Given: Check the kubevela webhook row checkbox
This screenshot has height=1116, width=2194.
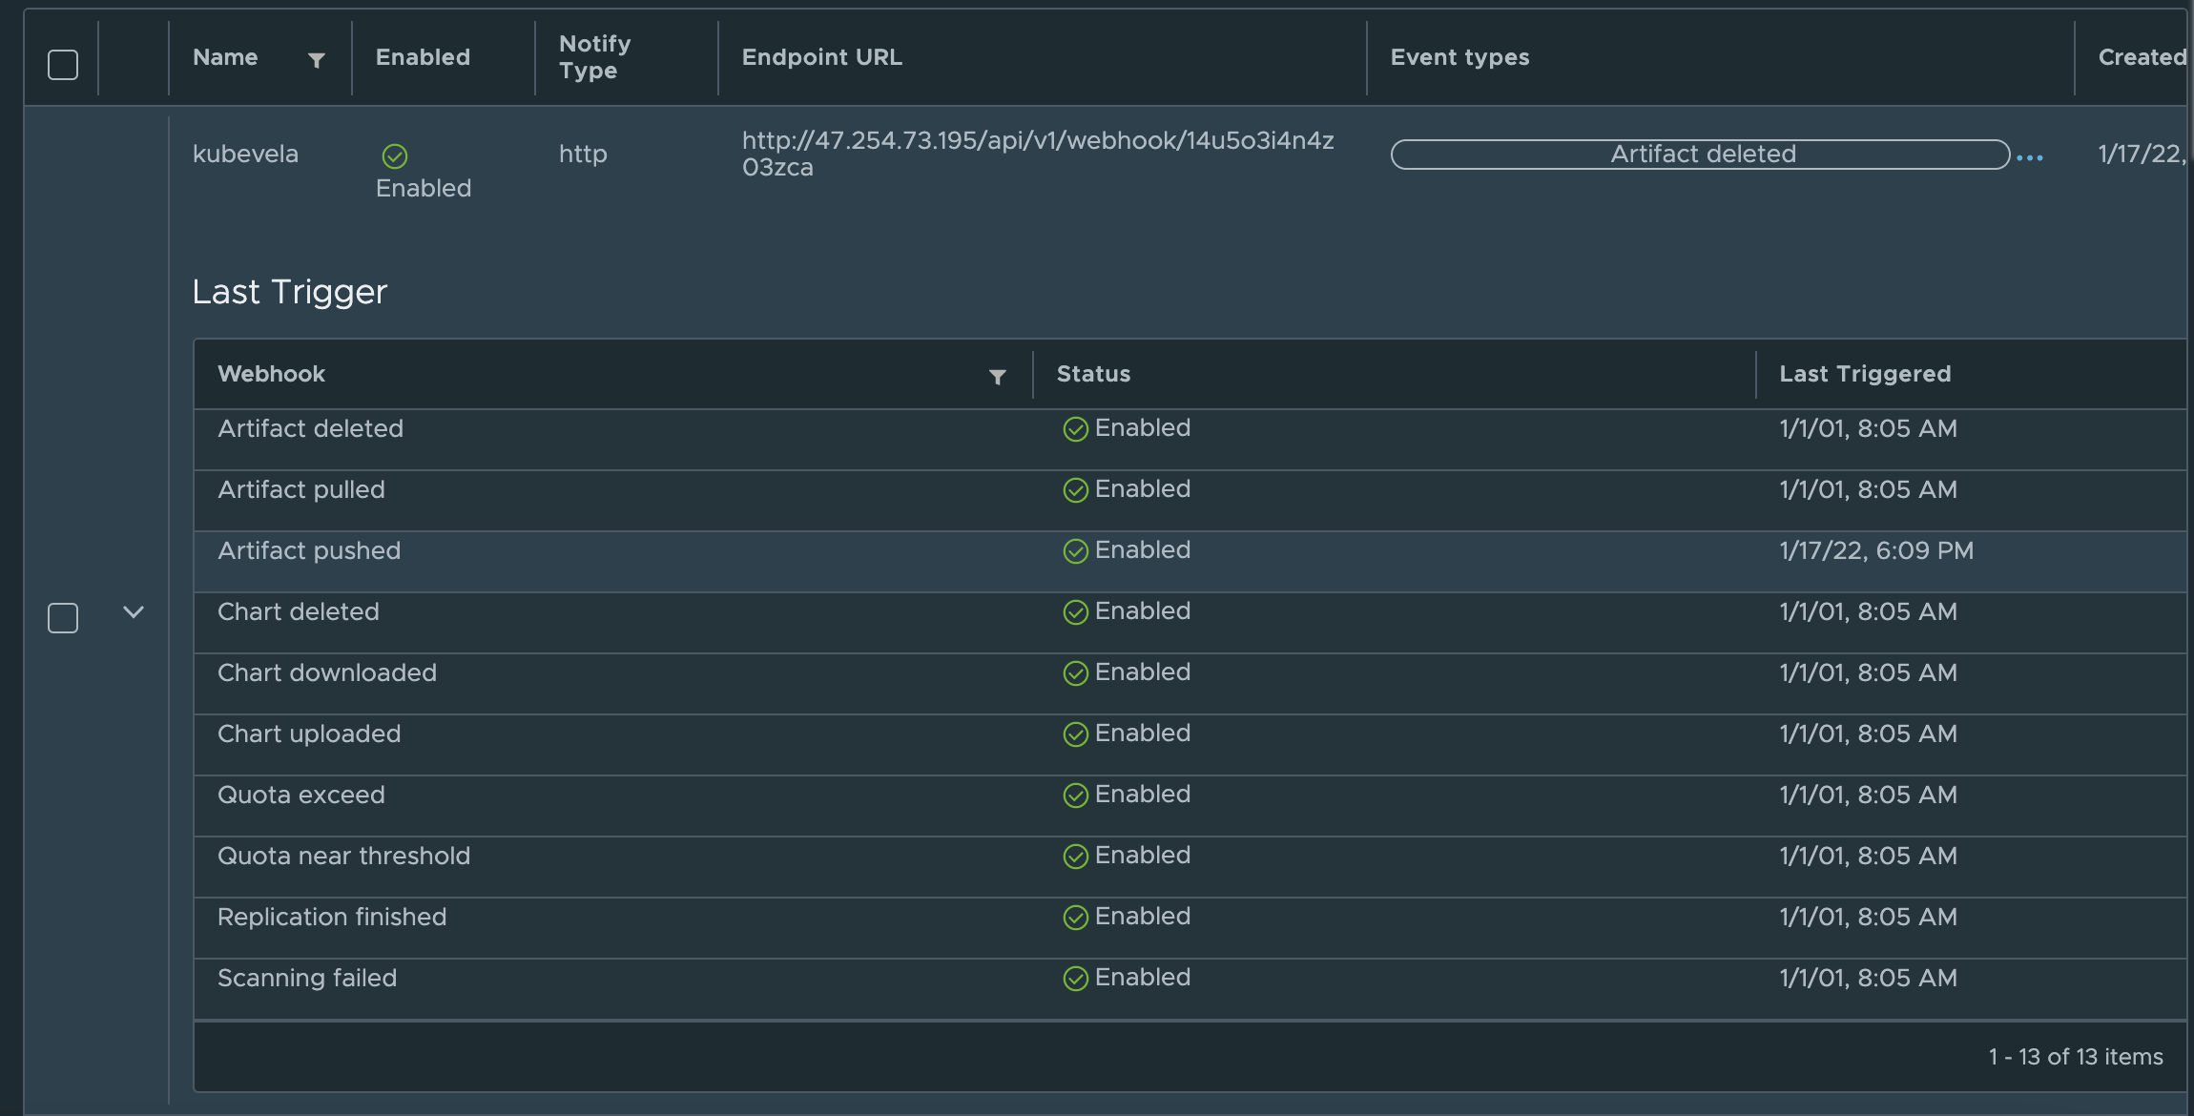Looking at the screenshot, I should 63,618.
